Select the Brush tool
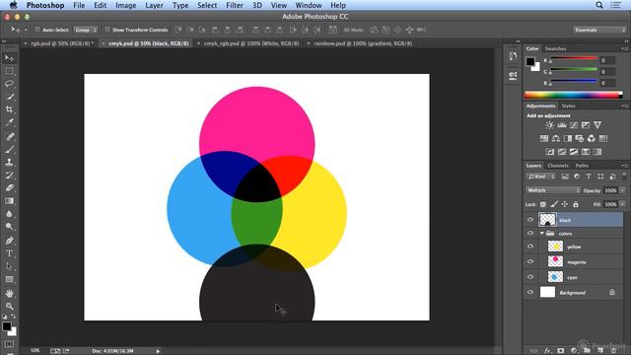Image resolution: width=631 pixels, height=355 pixels. pyautogui.click(x=9, y=149)
